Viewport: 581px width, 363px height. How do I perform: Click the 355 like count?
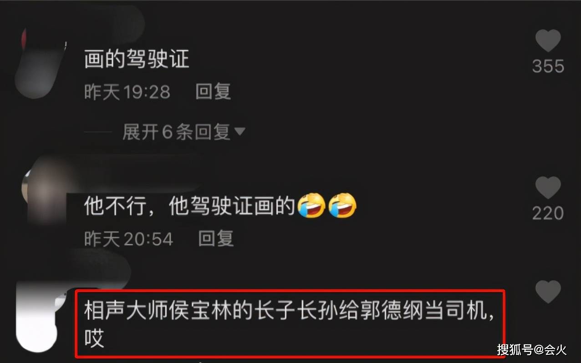(548, 66)
